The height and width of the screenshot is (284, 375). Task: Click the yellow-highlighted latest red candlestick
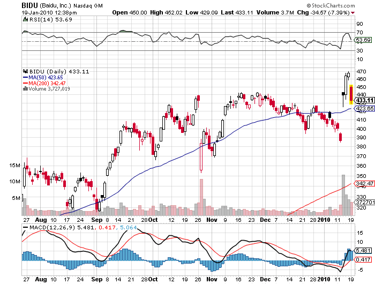(x=351, y=94)
